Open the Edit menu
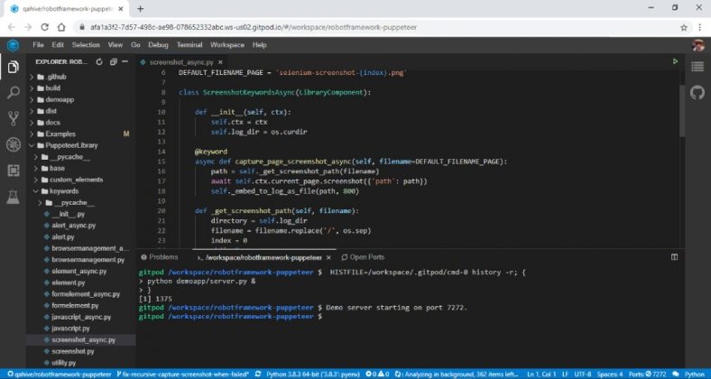711x379 pixels. coord(58,45)
